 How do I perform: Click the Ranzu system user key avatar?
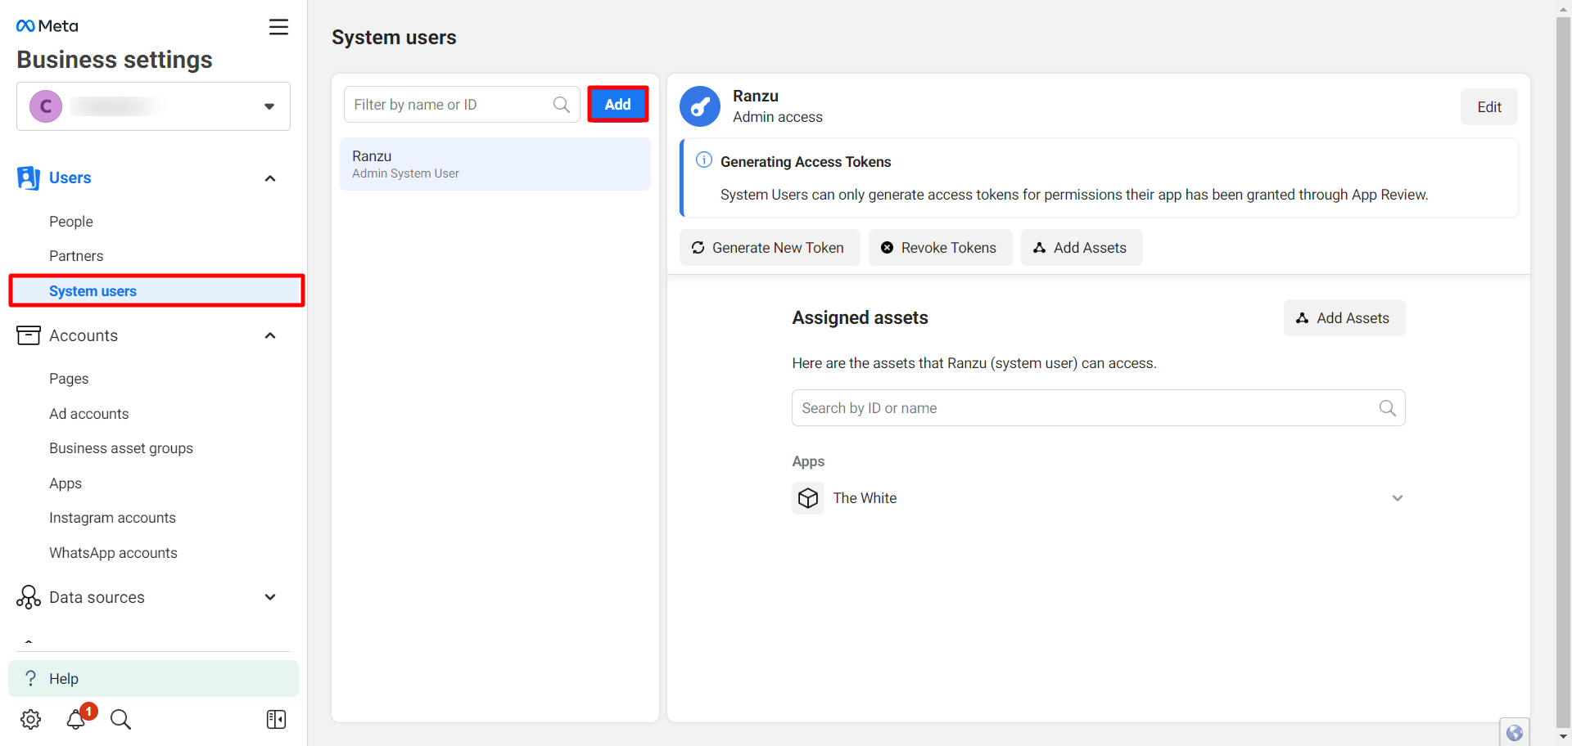coord(700,106)
